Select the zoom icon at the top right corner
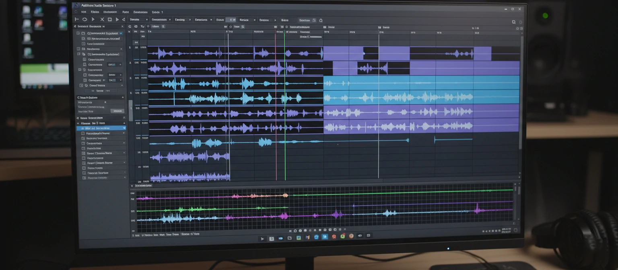Viewport: 618px width, 270px height. (514, 22)
